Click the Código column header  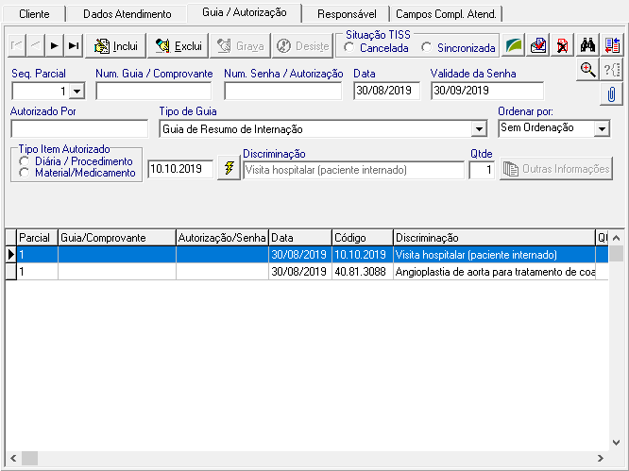[x=363, y=238]
